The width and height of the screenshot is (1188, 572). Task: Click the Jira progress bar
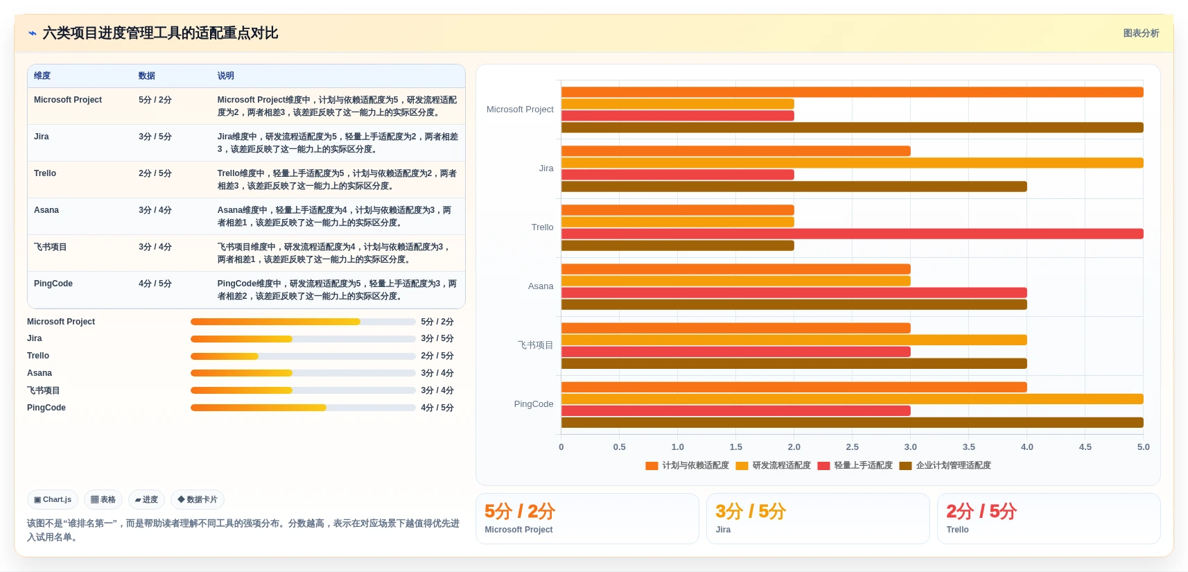[x=303, y=339]
